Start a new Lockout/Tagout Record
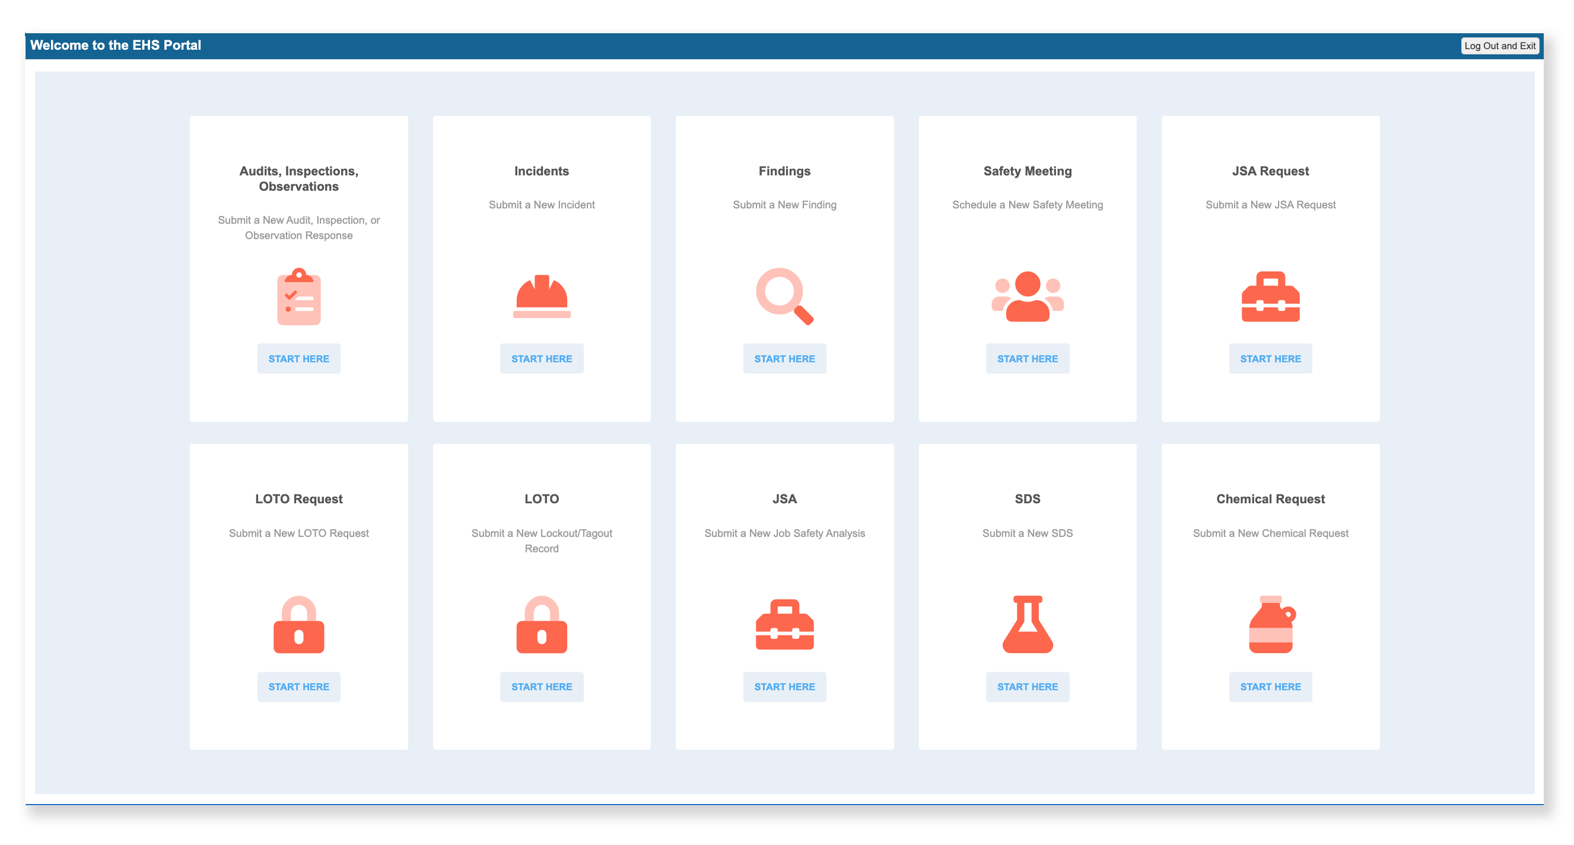1574x845 pixels. [x=541, y=686]
